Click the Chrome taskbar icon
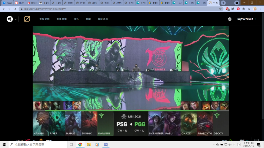This screenshot has width=264, height=148. [80, 144]
